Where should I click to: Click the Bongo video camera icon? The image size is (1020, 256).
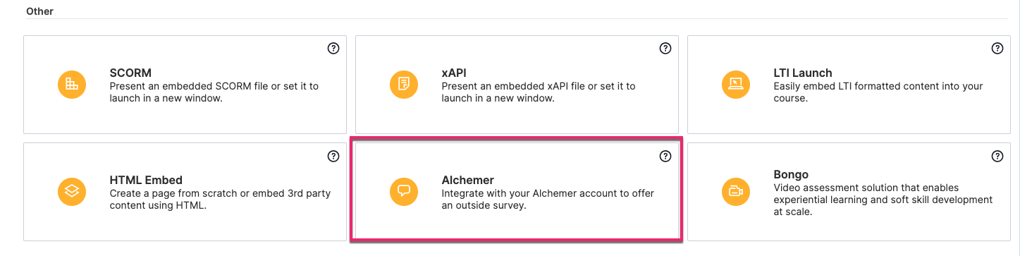(736, 191)
